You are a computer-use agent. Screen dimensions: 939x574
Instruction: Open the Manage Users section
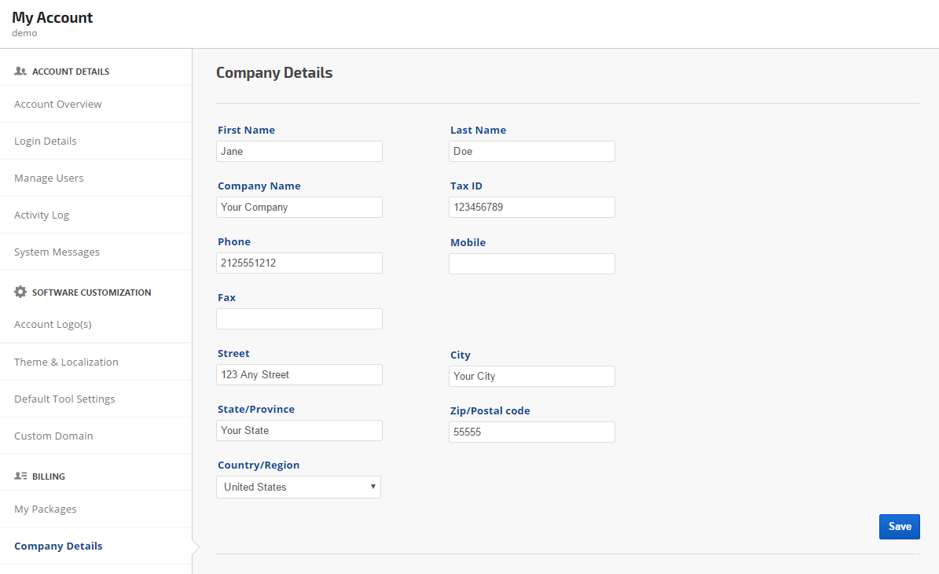pos(49,178)
